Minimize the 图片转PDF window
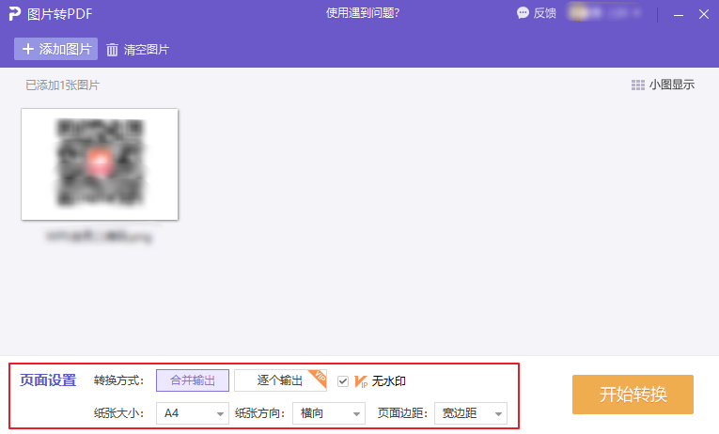The image size is (719, 434). pyautogui.click(x=679, y=15)
